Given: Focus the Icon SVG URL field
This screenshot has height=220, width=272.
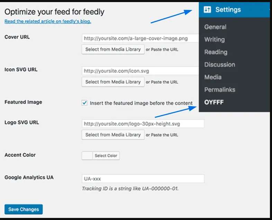Looking at the screenshot, I should (x=140, y=71).
